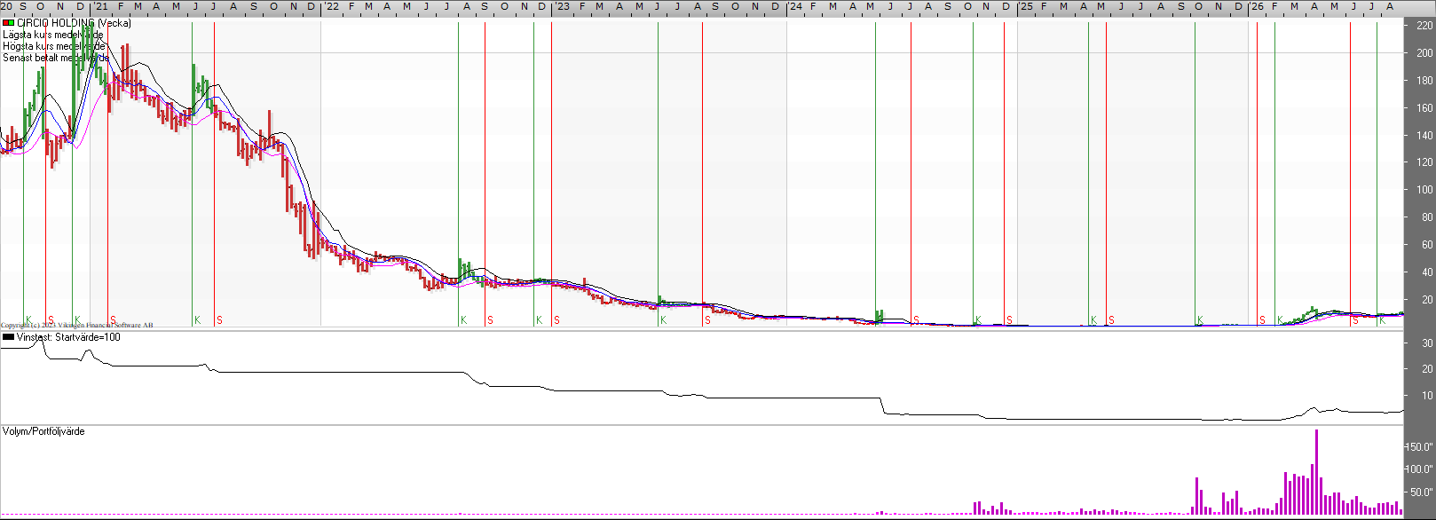The width and height of the screenshot is (1436, 520).
Task: Click the red S sell marker in July 2024
Action: point(916,319)
